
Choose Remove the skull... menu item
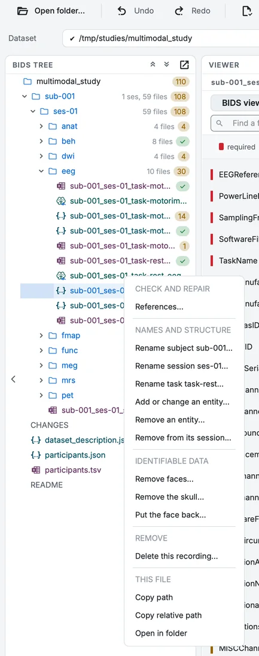[x=184, y=497]
